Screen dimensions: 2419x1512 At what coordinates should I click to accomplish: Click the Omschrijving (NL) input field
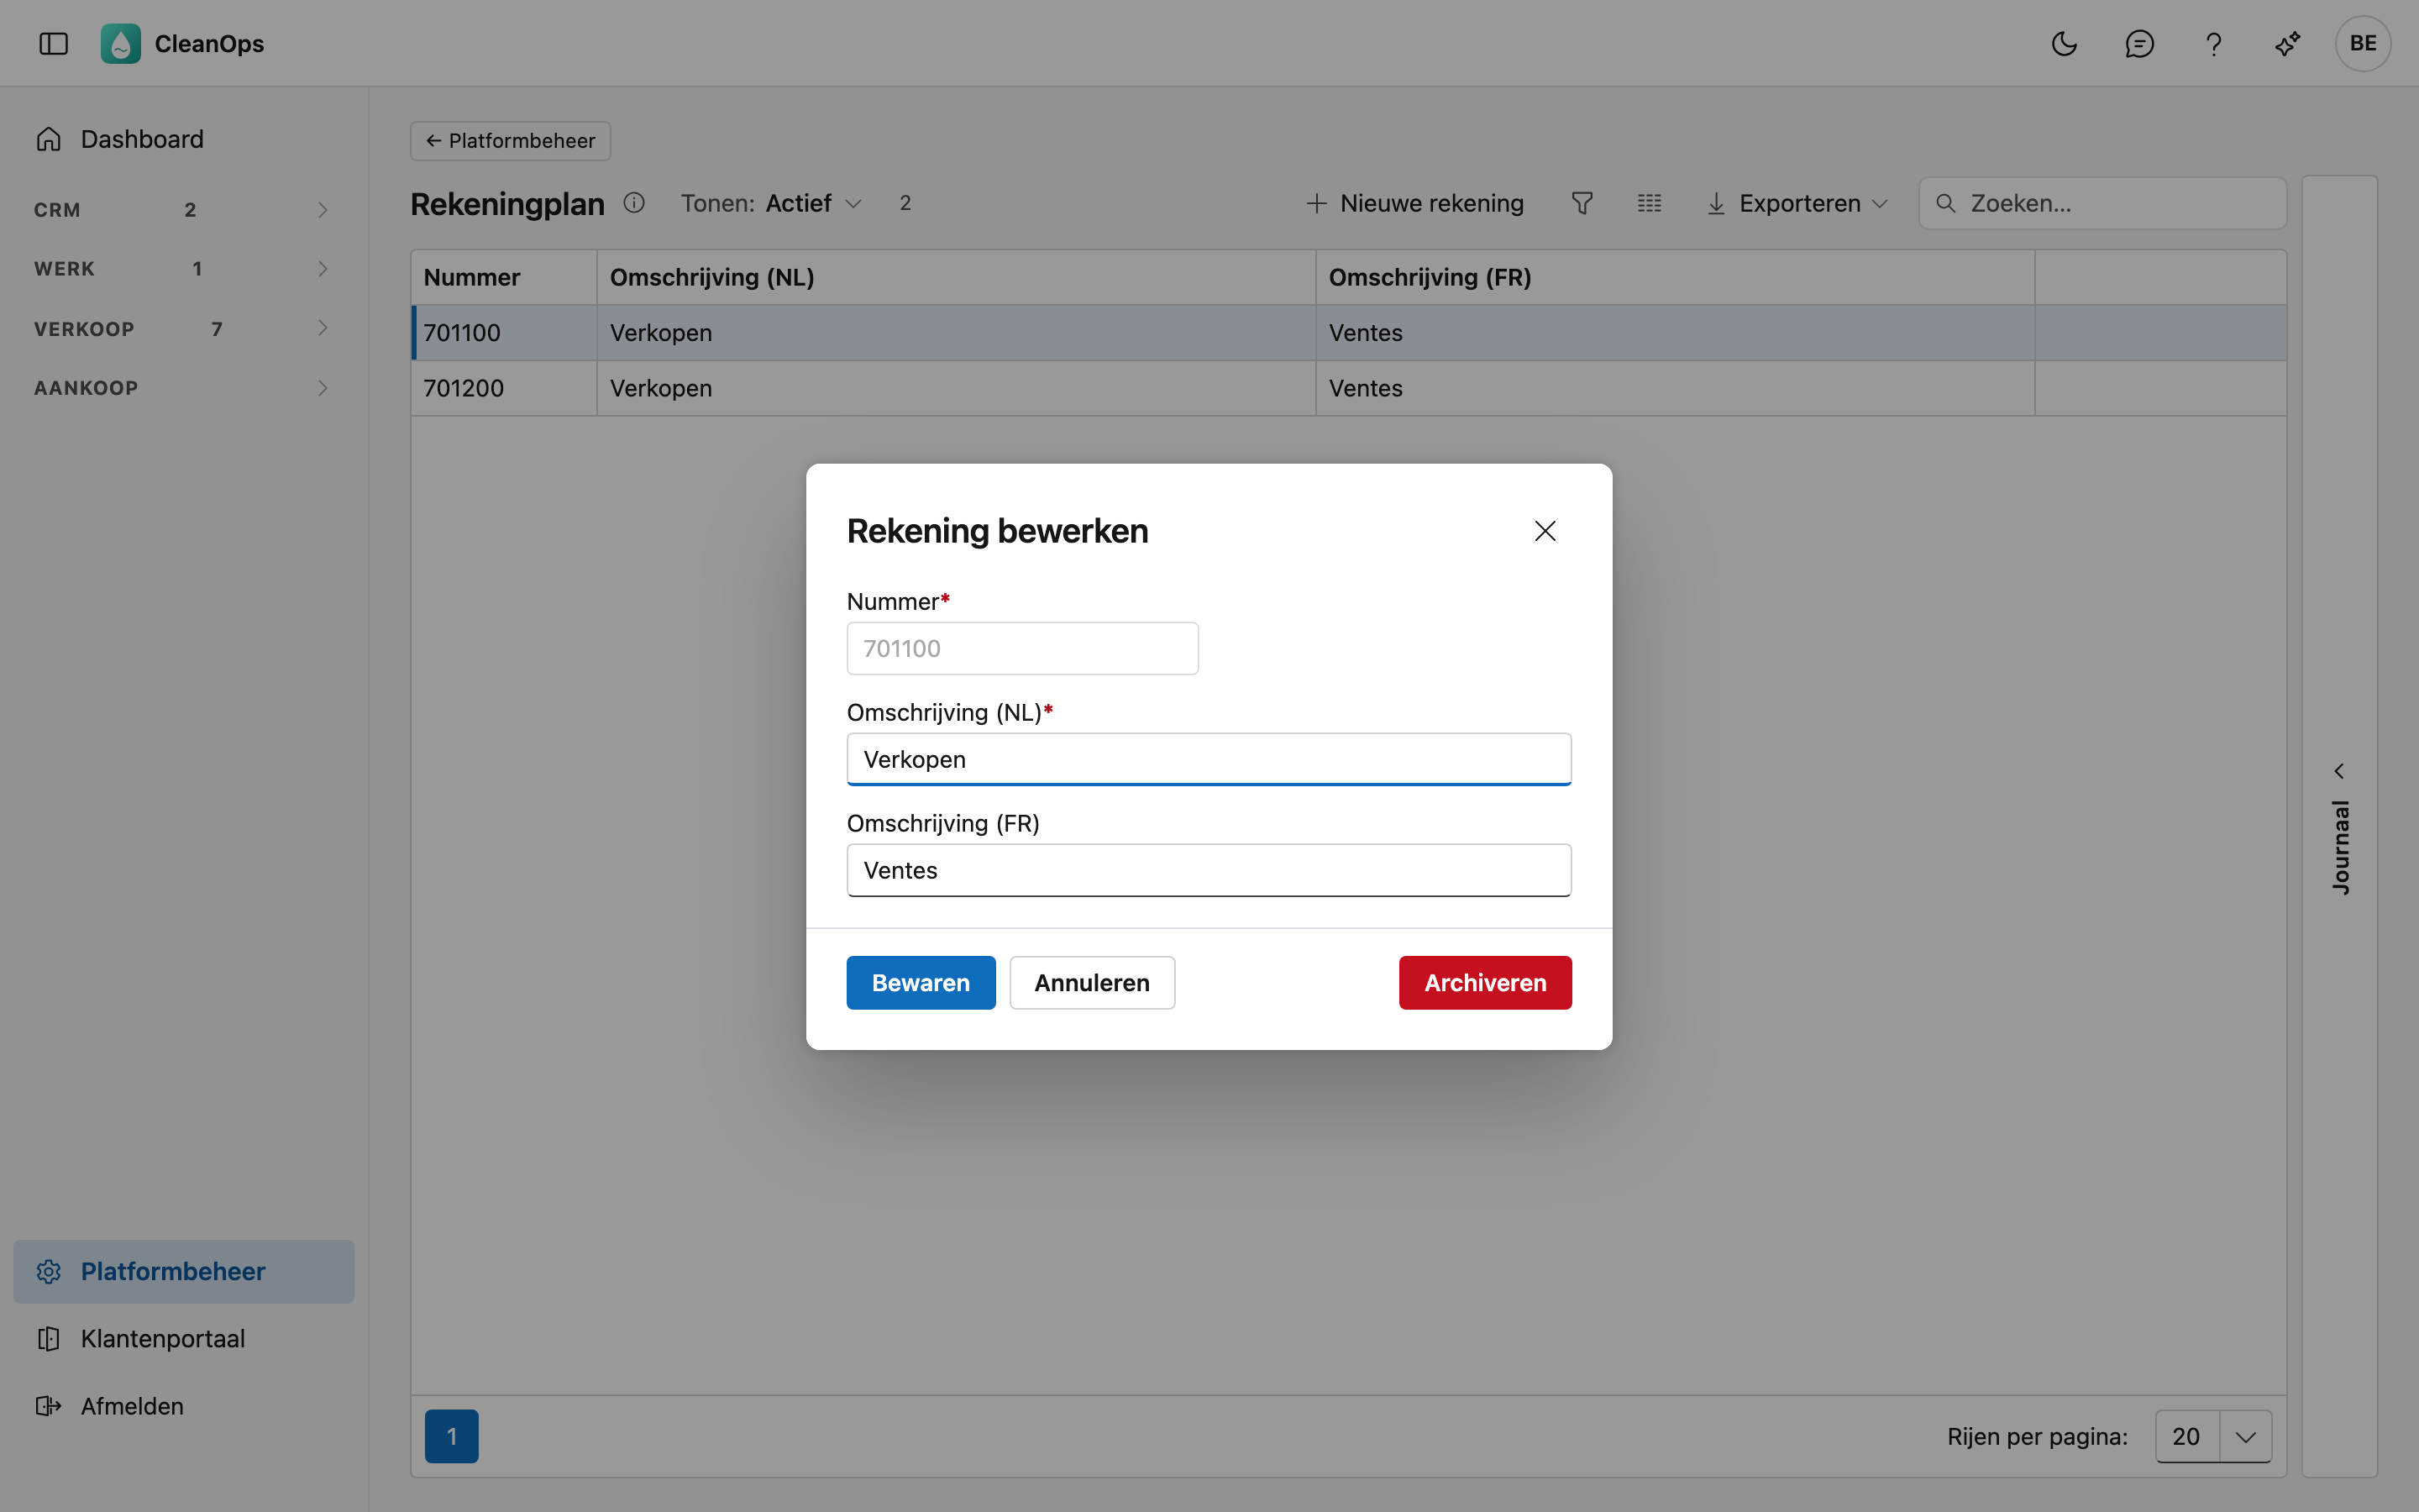(x=1209, y=759)
